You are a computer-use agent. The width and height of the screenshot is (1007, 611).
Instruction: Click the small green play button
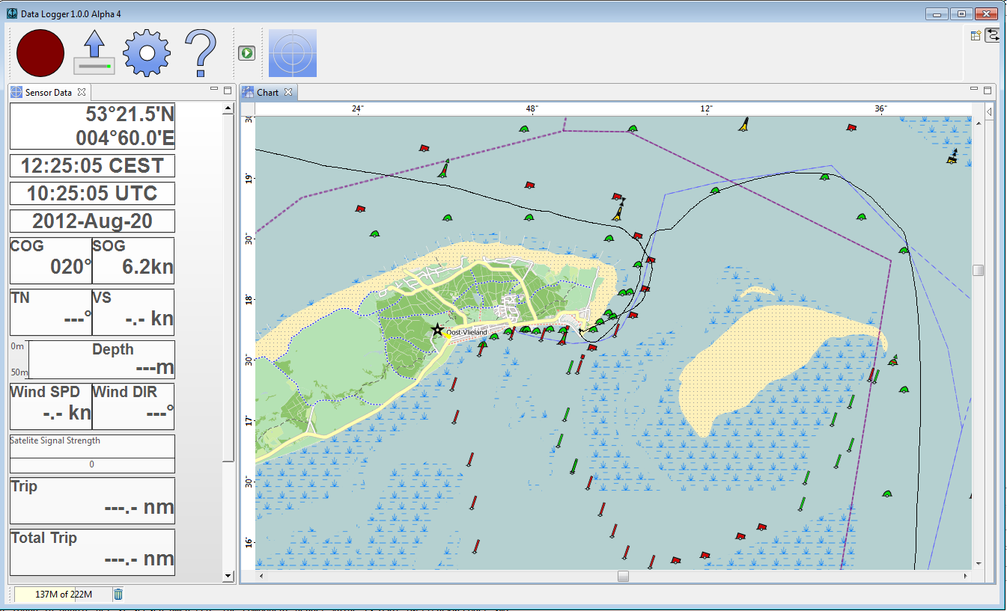coord(246,53)
